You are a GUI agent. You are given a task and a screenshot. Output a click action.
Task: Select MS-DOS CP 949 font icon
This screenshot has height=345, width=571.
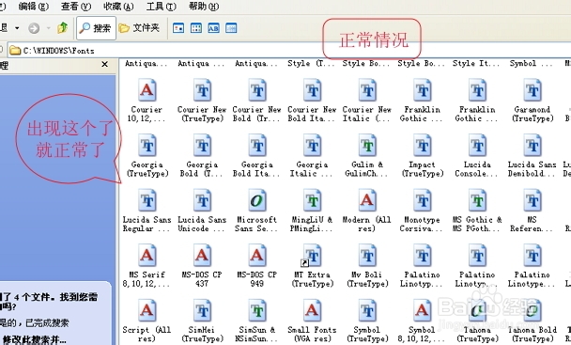[257, 255]
